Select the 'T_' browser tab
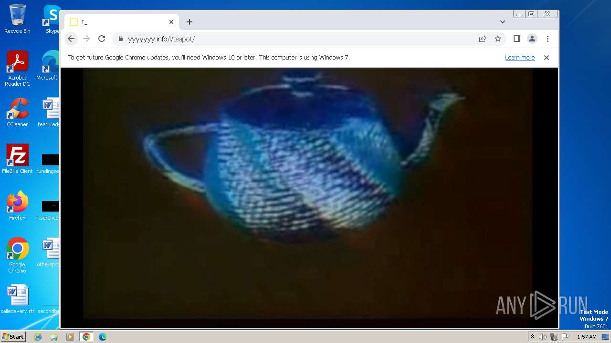The image size is (611, 343). tap(122, 22)
